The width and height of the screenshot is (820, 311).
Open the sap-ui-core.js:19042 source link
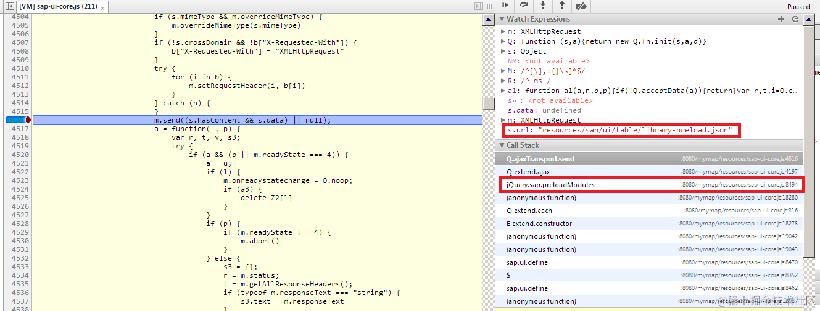(x=739, y=236)
